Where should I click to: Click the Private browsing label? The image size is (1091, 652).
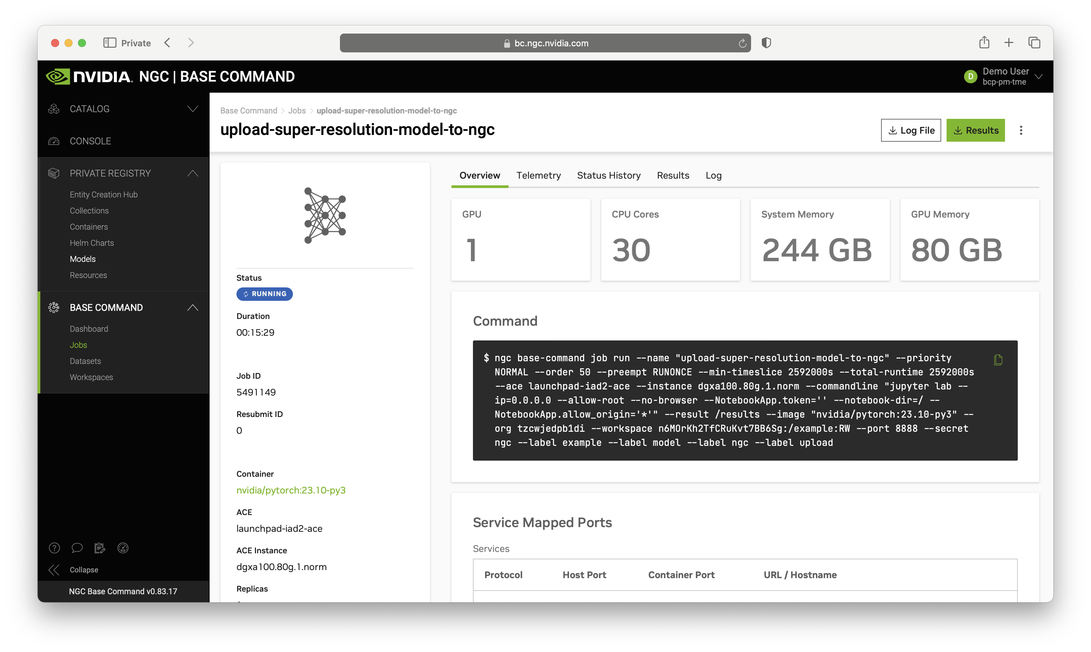click(136, 43)
